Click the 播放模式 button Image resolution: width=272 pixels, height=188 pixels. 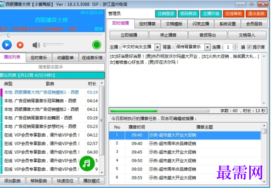92,181
